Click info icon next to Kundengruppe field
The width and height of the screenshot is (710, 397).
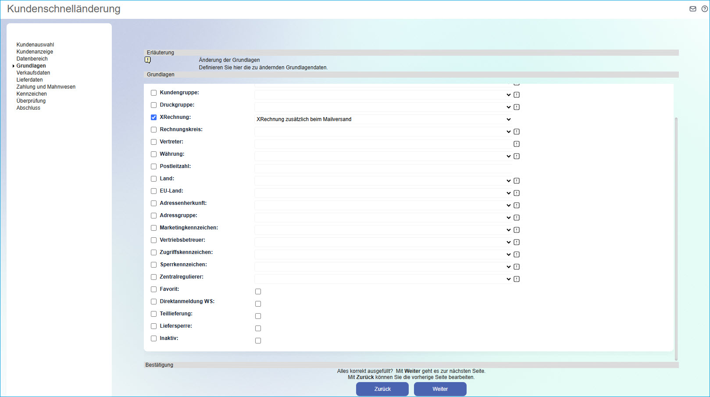tap(517, 95)
